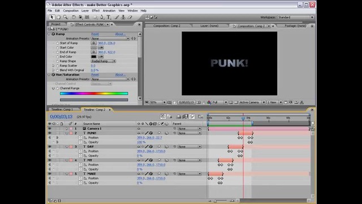Click Reset link for Ramp effect
This screenshot has height=204, width=362.
pos(95,34)
